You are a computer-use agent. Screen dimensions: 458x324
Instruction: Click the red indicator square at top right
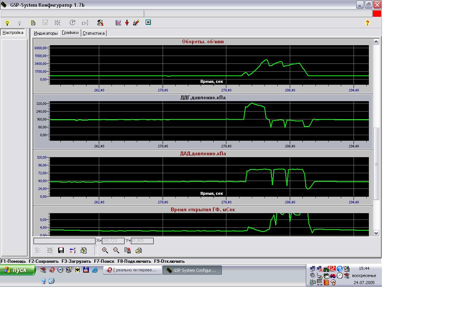(x=377, y=14)
